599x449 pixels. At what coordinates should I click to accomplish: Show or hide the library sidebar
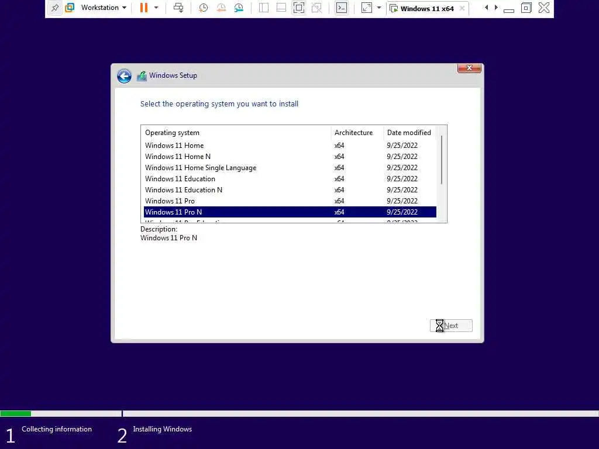(264, 8)
